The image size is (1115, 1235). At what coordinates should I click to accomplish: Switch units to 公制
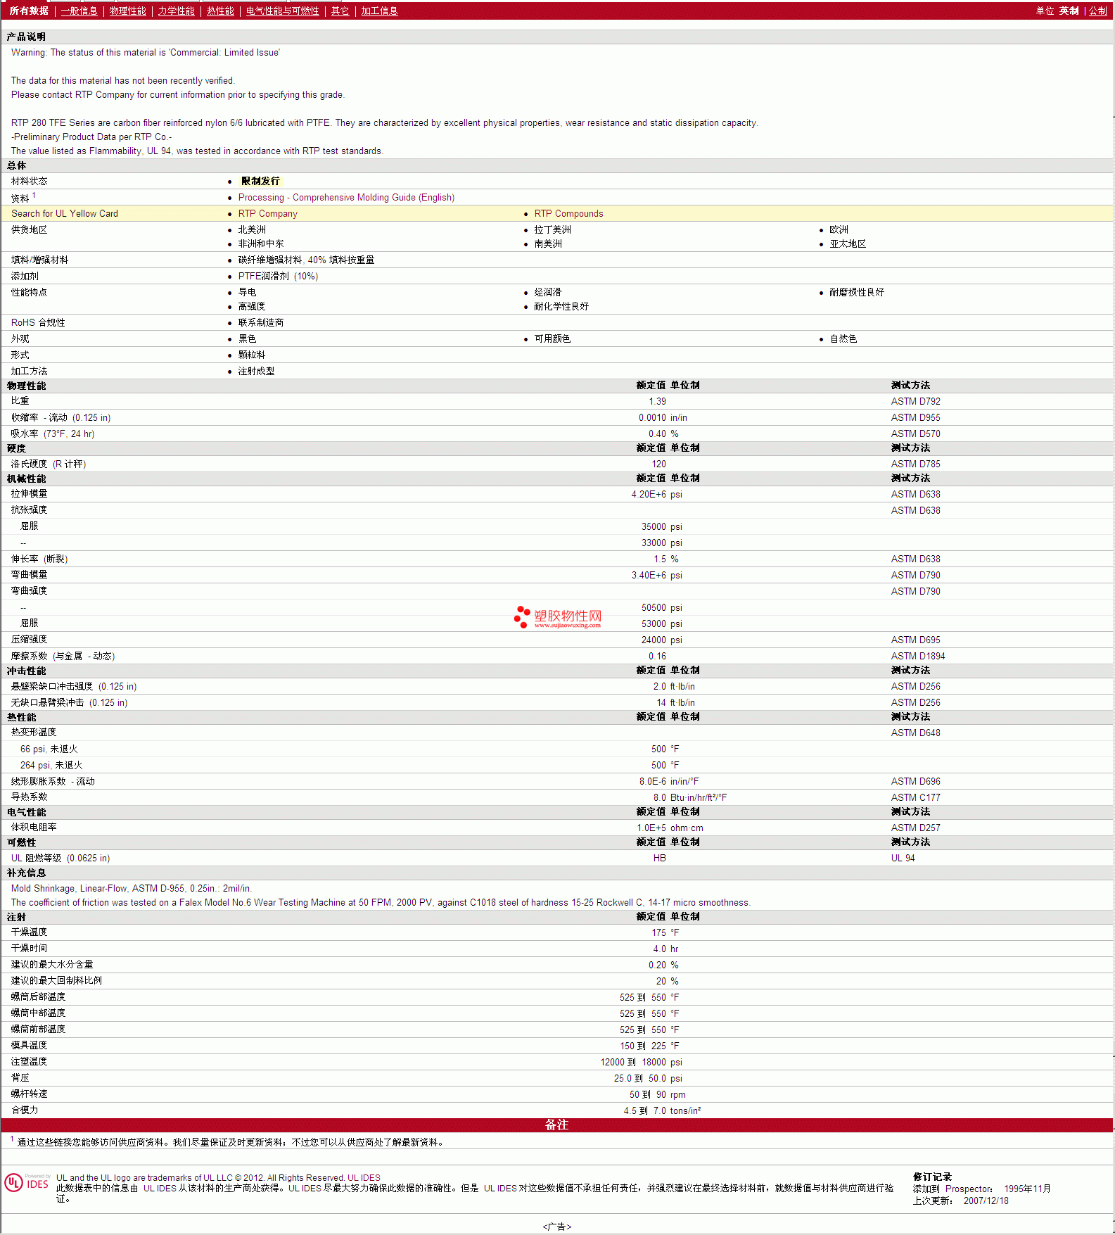[1098, 11]
